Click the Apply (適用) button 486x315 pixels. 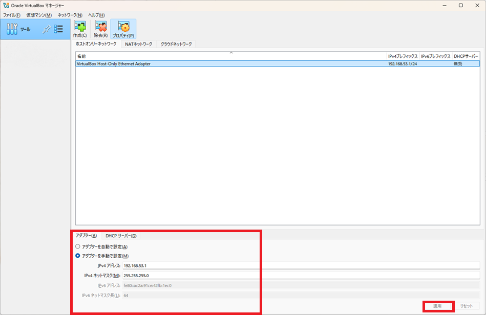[x=437, y=306]
